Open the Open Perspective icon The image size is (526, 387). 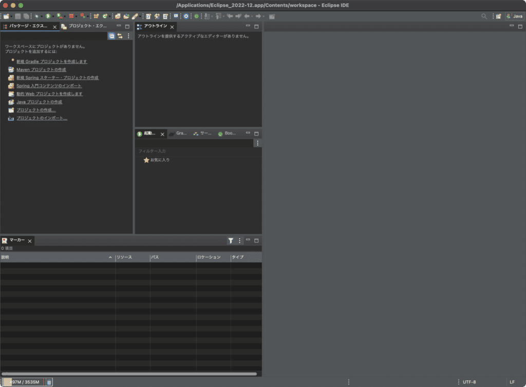pyautogui.click(x=498, y=16)
